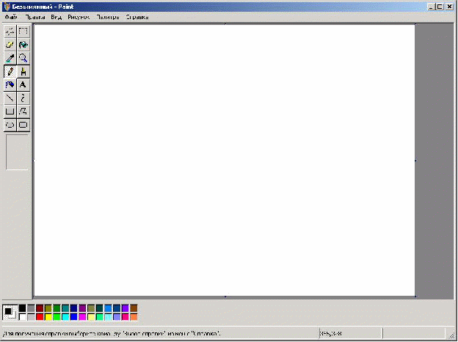Activate the Airbrush spray tool
Viewport: 458px width, 342px height.
(10, 85)
